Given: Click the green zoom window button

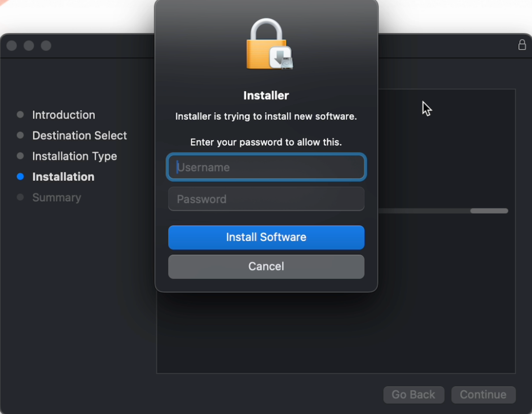Looking at the screenshot, I should tap(46, 46).
